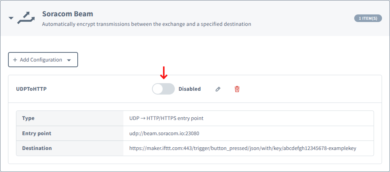
Task: Click the UDP → HTTP/HTTPS entry point value
Action: (x=166, y=118)
